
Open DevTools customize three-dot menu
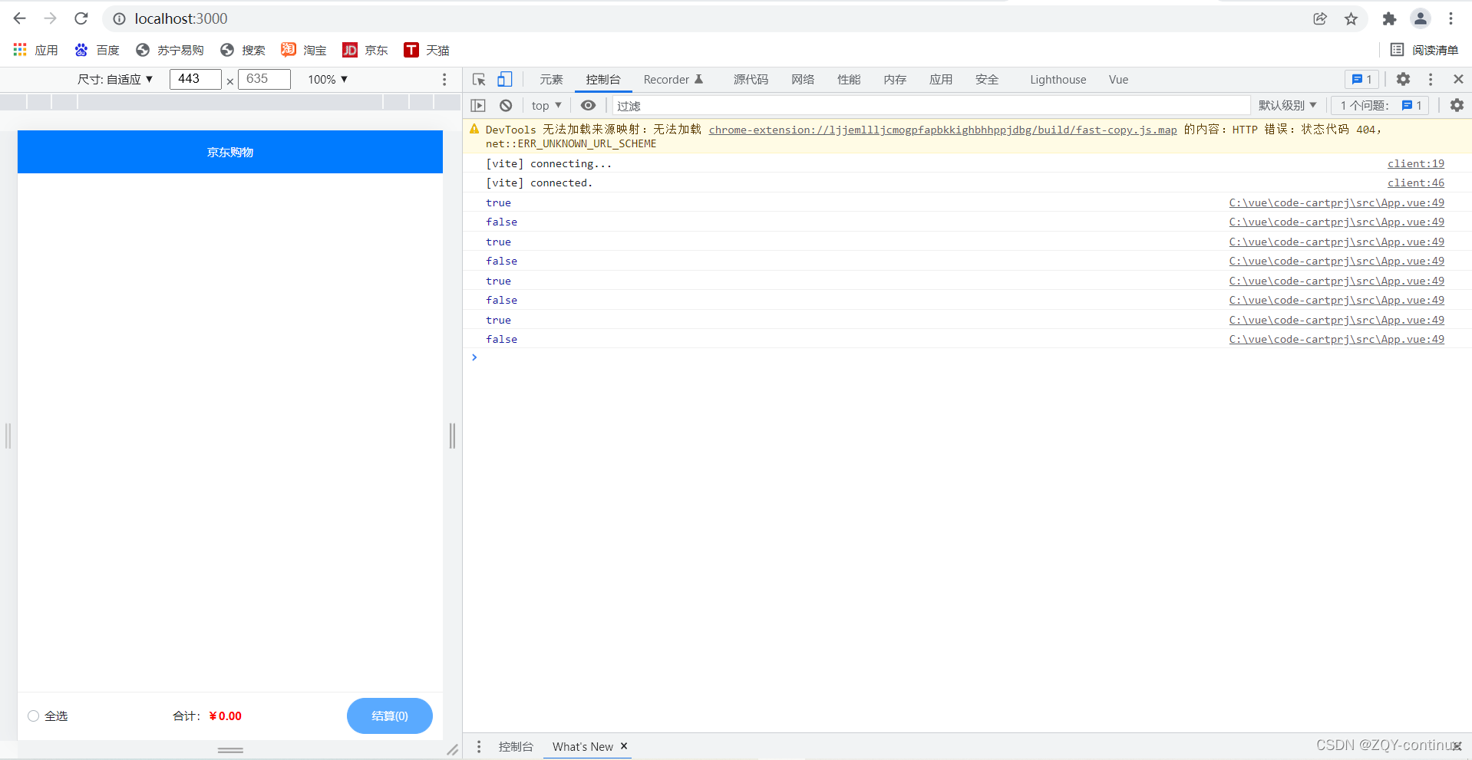pyautogui.click(x=1431, y=79)
